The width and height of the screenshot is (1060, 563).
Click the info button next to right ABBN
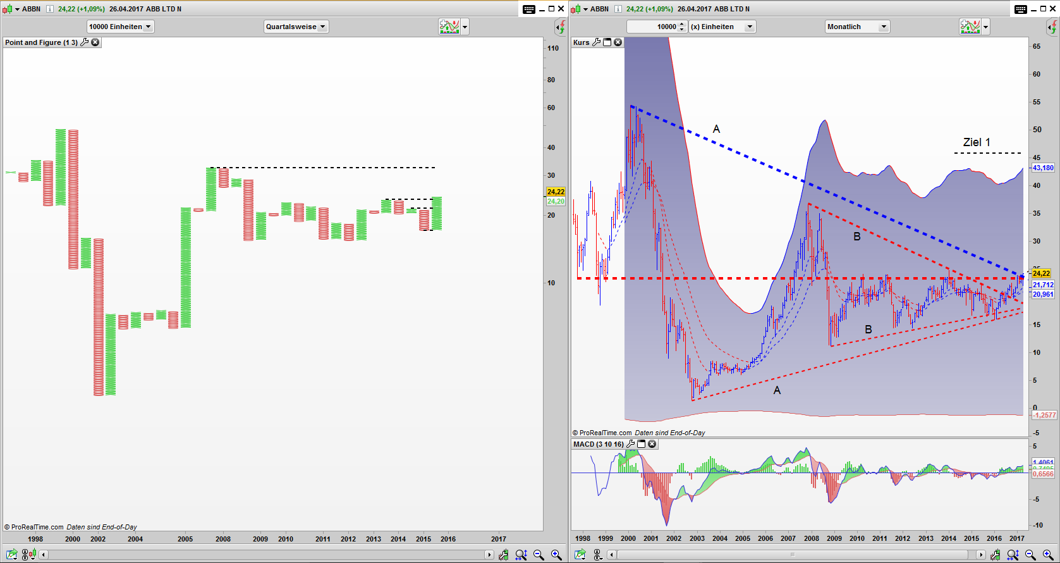[618, 9]
